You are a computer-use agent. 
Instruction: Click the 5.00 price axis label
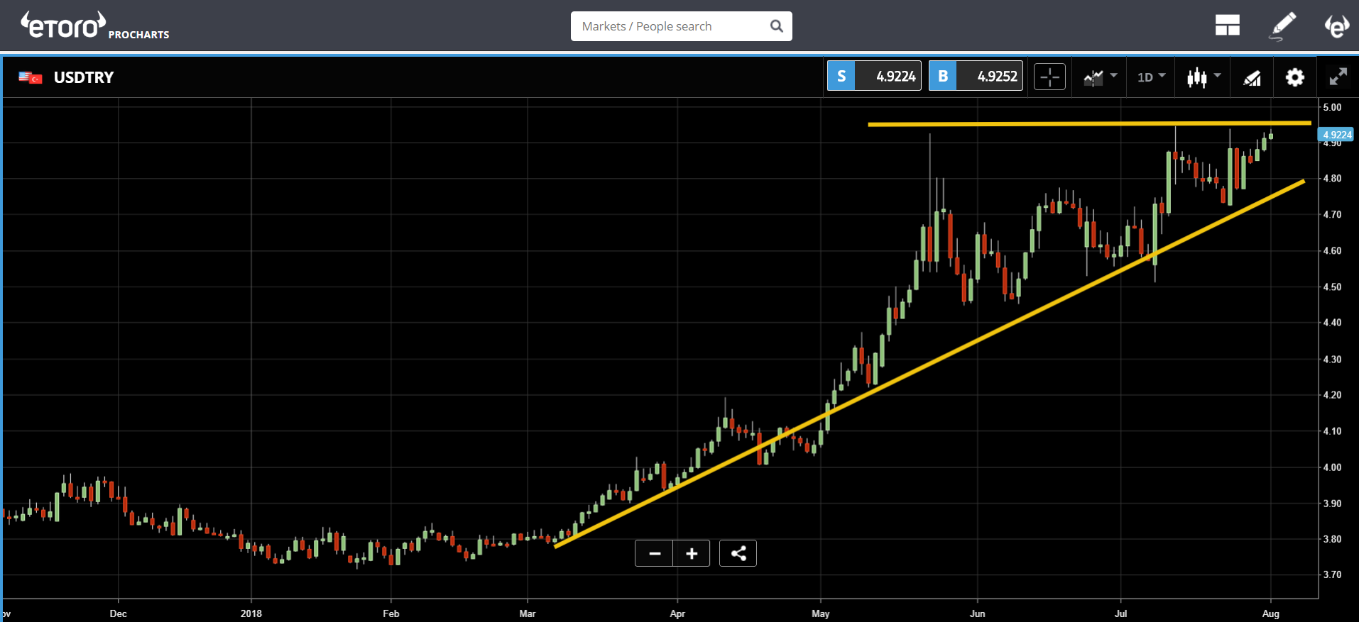pyautogui.click(x=1332, y=107)
